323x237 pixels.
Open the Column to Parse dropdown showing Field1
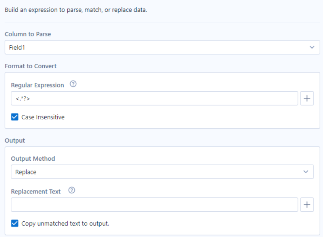coord(153,48)
